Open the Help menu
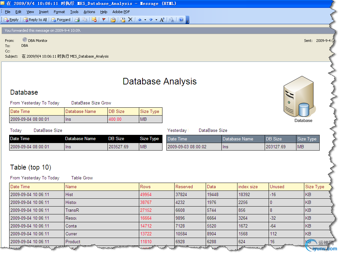Viewport: 339px width, 254px height. point(104,12)
